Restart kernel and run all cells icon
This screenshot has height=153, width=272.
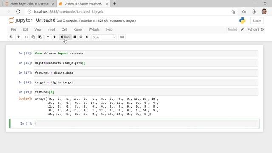coord(87,37)
